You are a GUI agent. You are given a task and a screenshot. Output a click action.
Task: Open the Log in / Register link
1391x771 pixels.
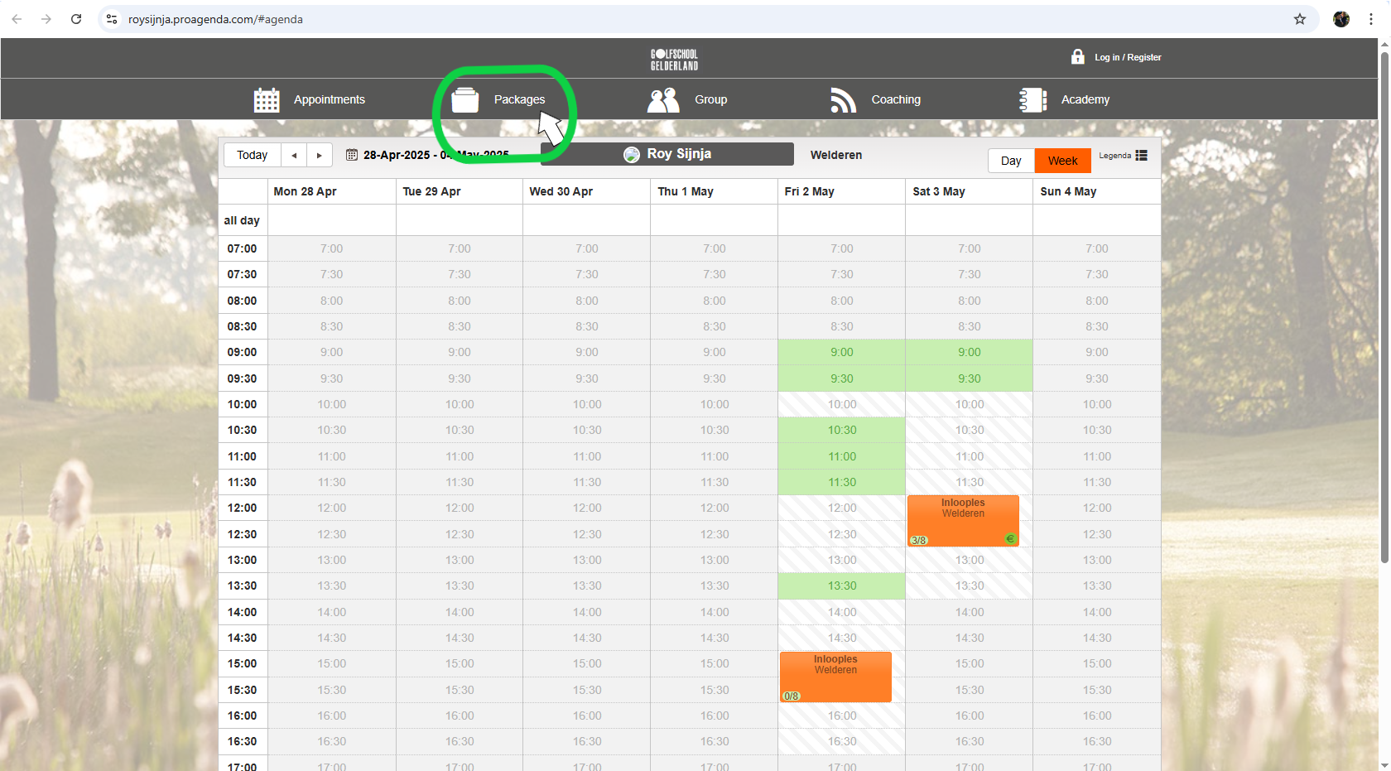[x=1128, y=57]
